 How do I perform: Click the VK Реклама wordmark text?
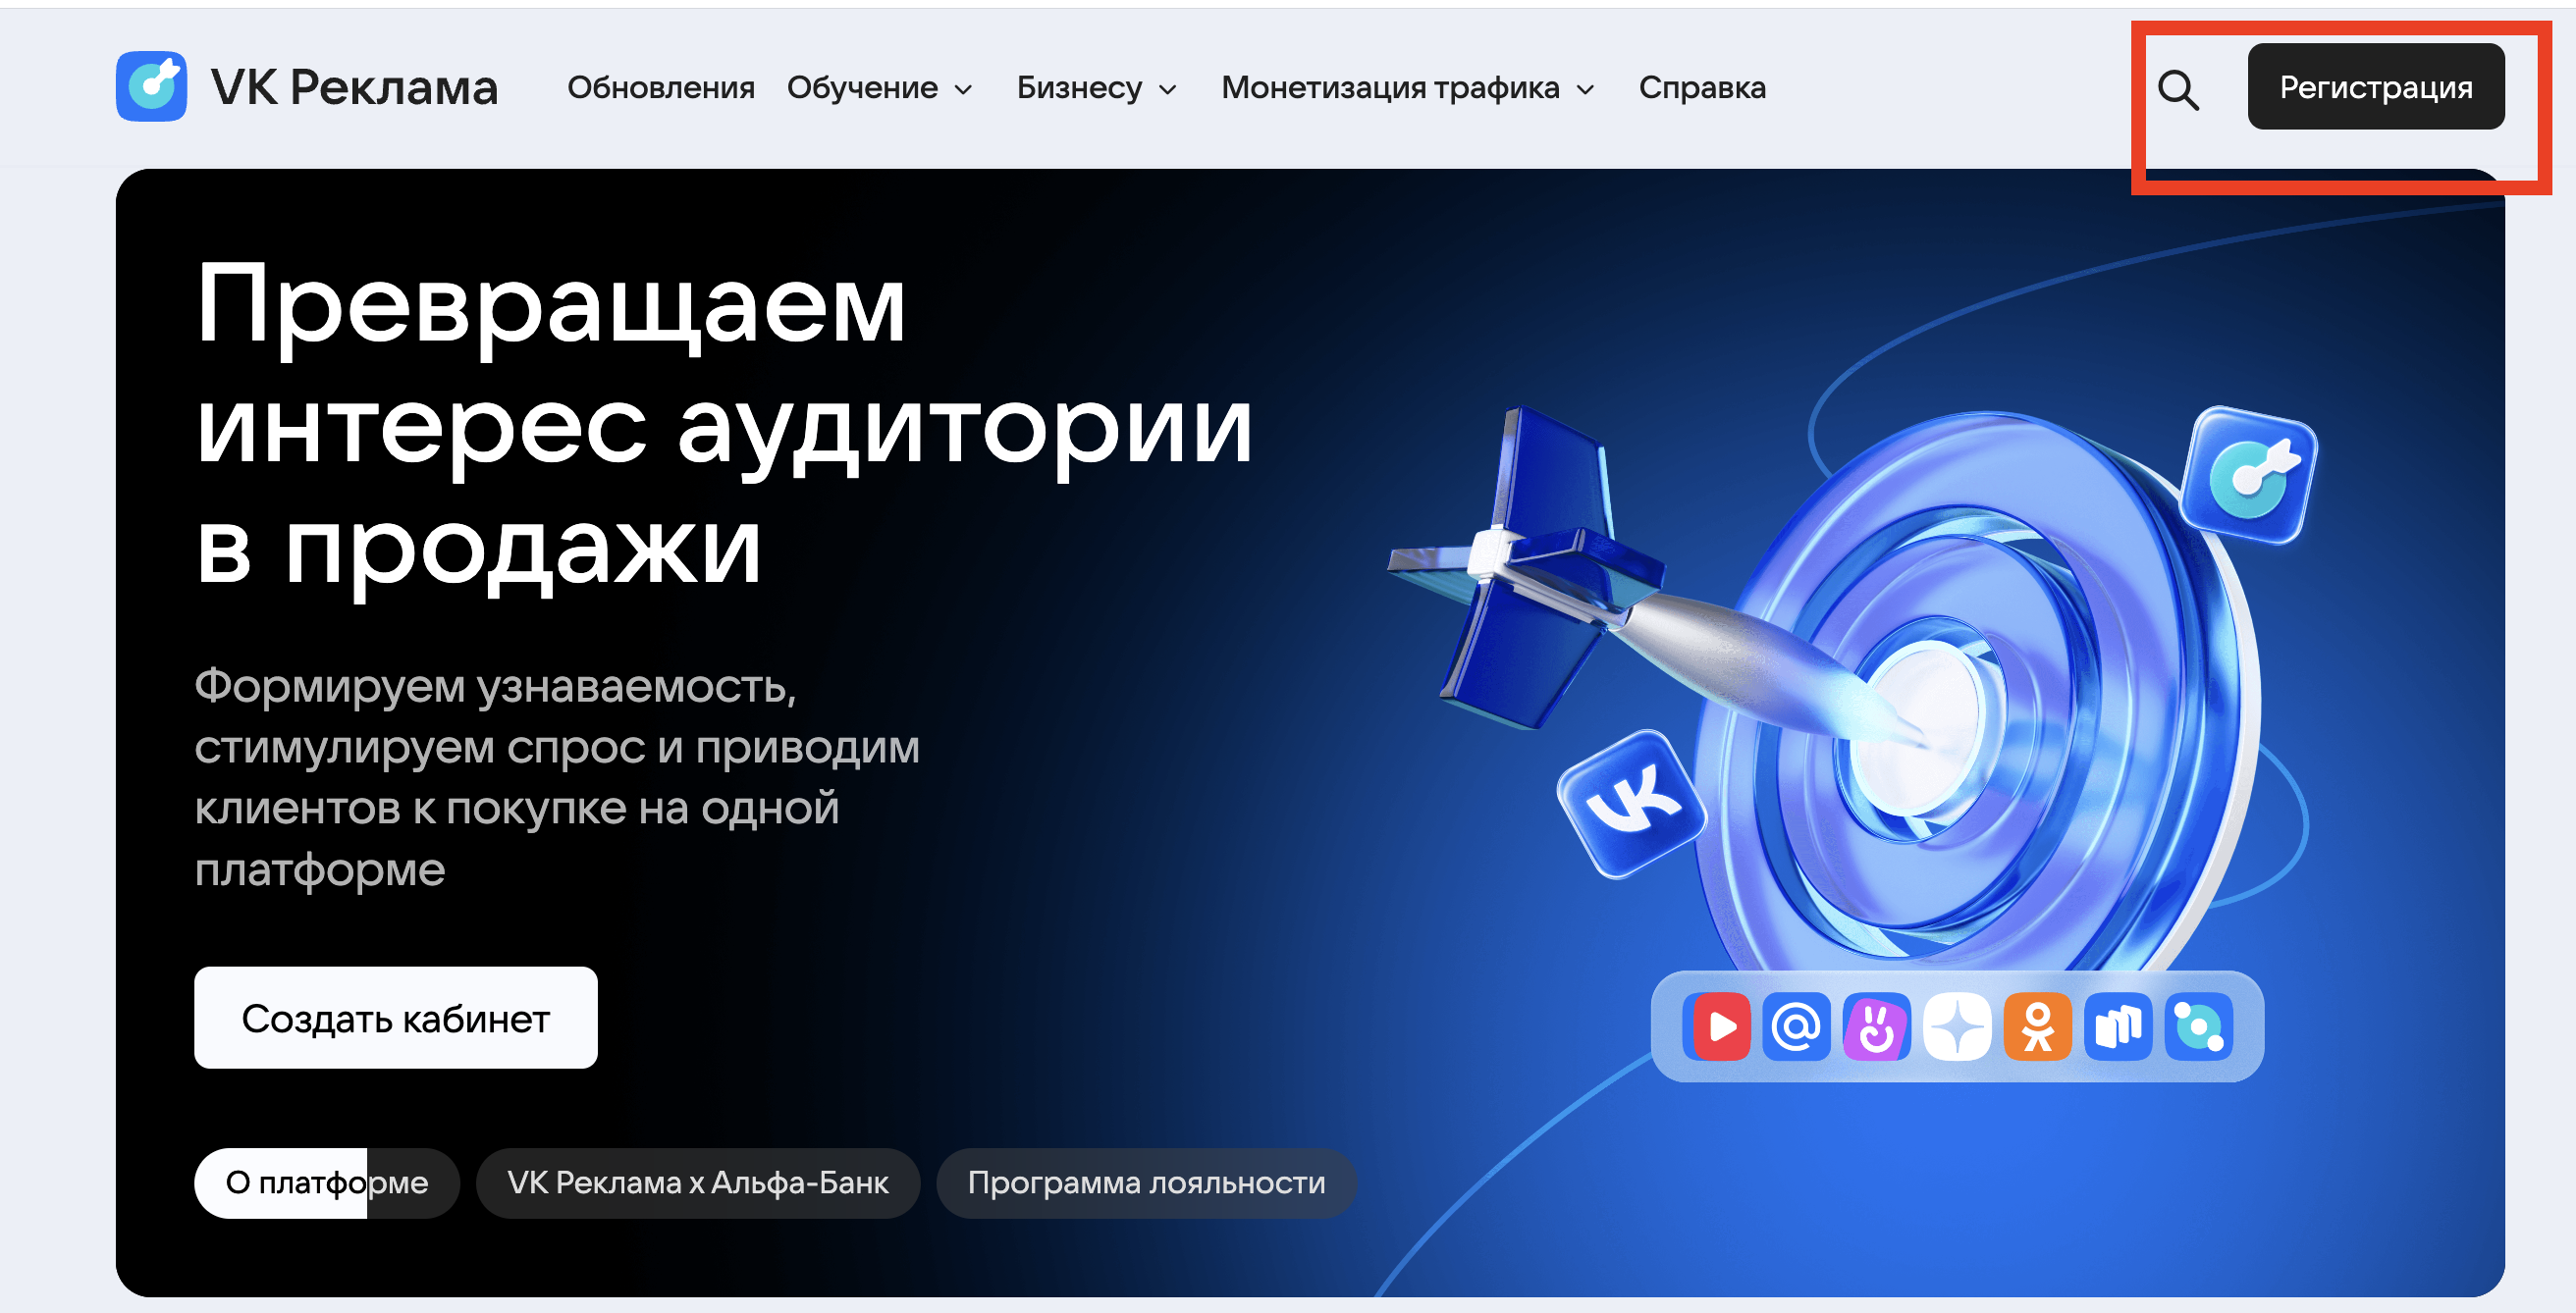point(354,88)
